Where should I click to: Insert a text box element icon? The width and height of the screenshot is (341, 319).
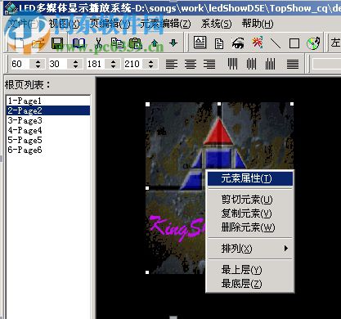(200, 43)
